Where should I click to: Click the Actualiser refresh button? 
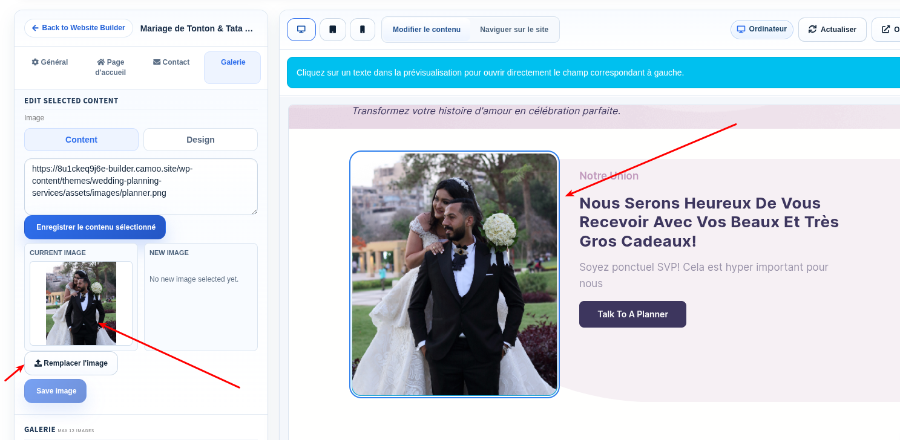click(x=832, y=30)
